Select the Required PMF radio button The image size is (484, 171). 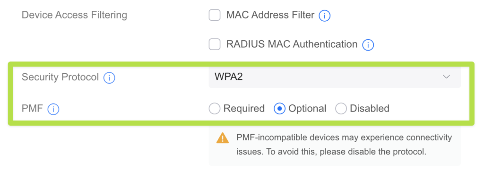pyautogui.click(x=215, y=109)
